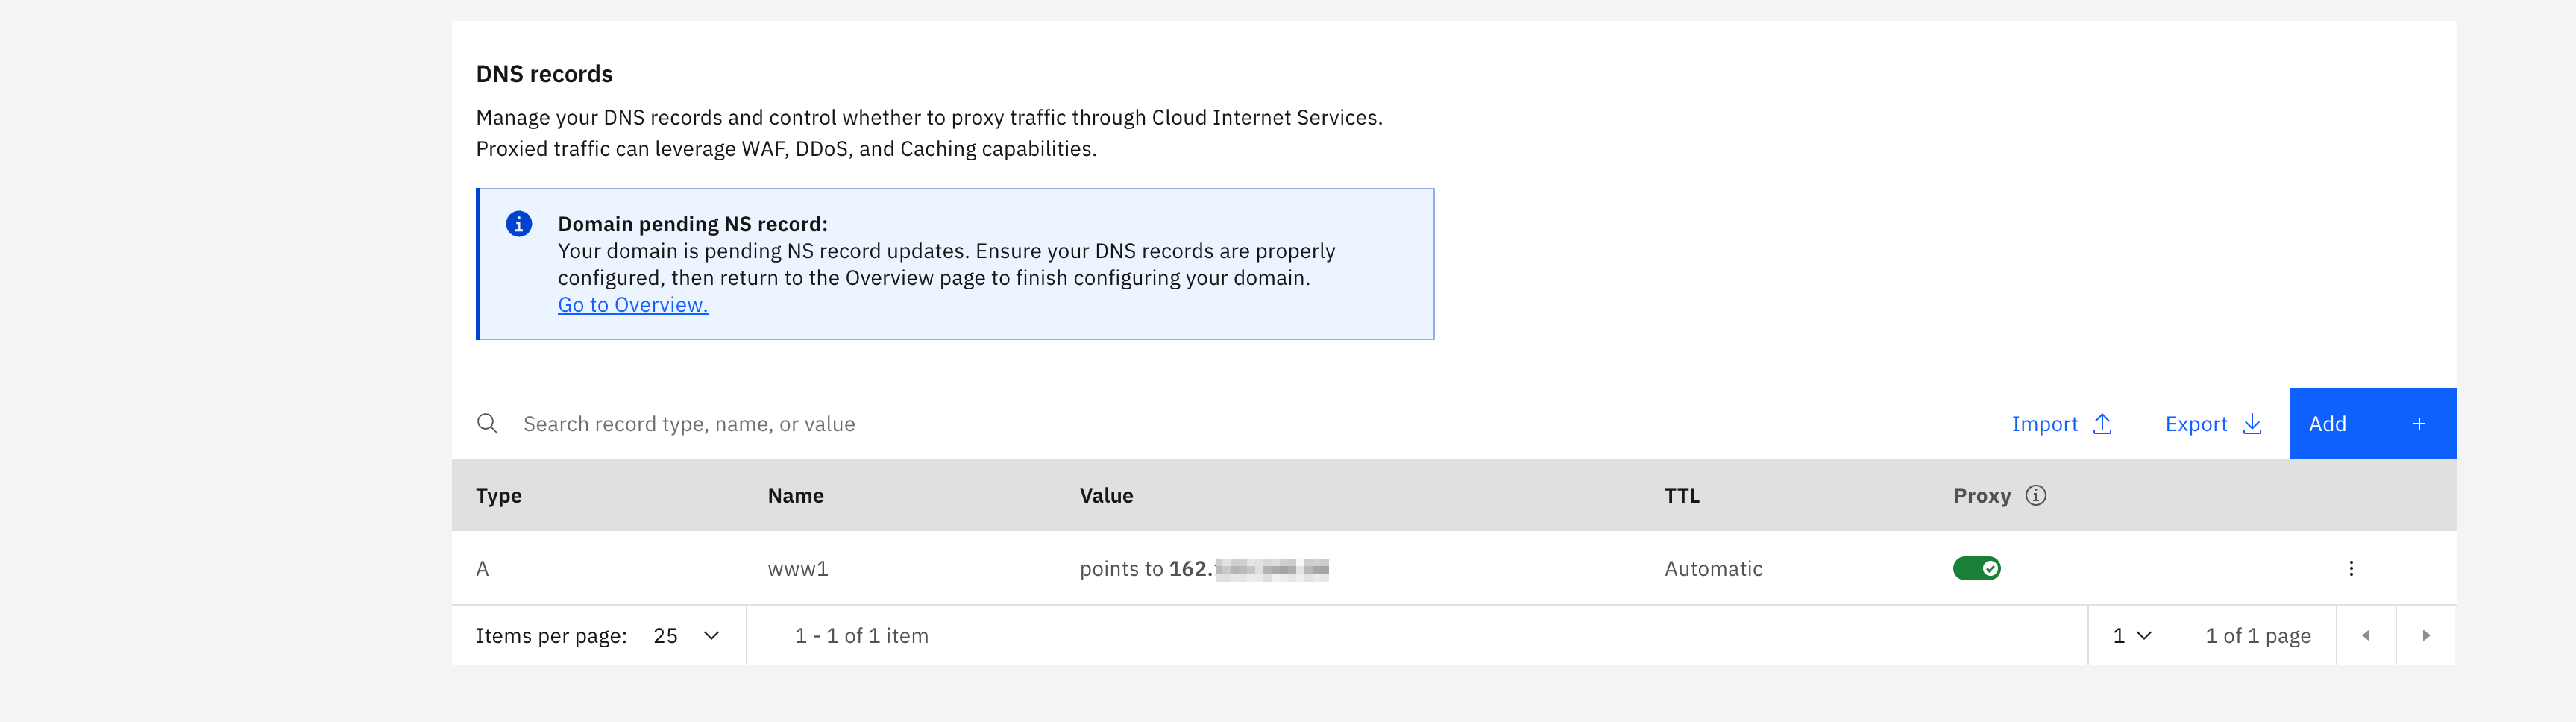Click the Name column header
This screenshot has width=2576, height=722.
[x=795, y=496]
